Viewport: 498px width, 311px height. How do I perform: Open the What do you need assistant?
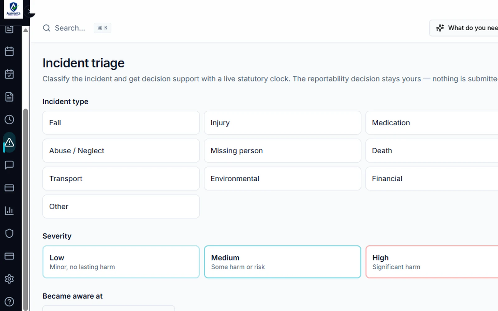[464, 28]
